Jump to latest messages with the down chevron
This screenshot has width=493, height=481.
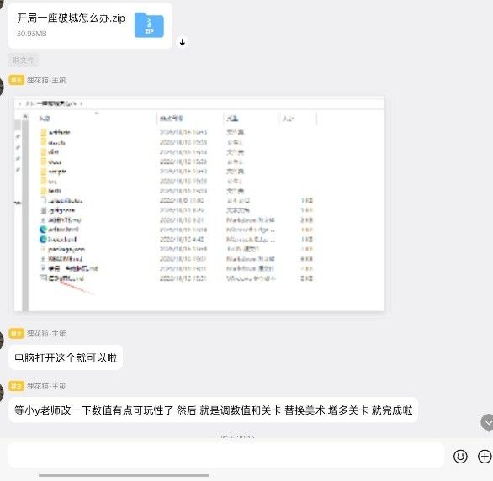487,423
